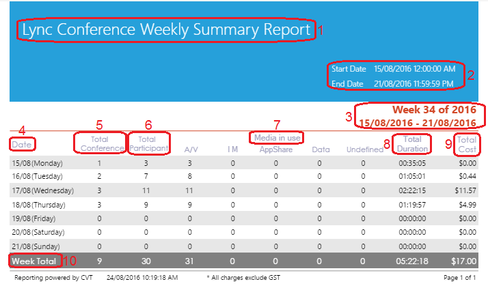Select the 20/08 (Saturday) row label

tap(38, 232)
